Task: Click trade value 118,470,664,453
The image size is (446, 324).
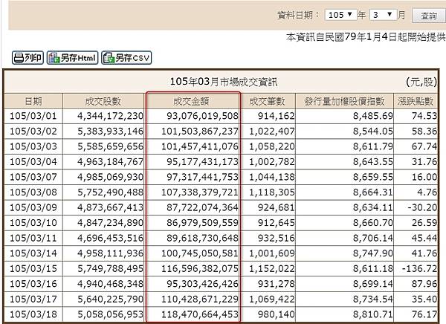Action: pyautogui.click(x=200, y=314)
